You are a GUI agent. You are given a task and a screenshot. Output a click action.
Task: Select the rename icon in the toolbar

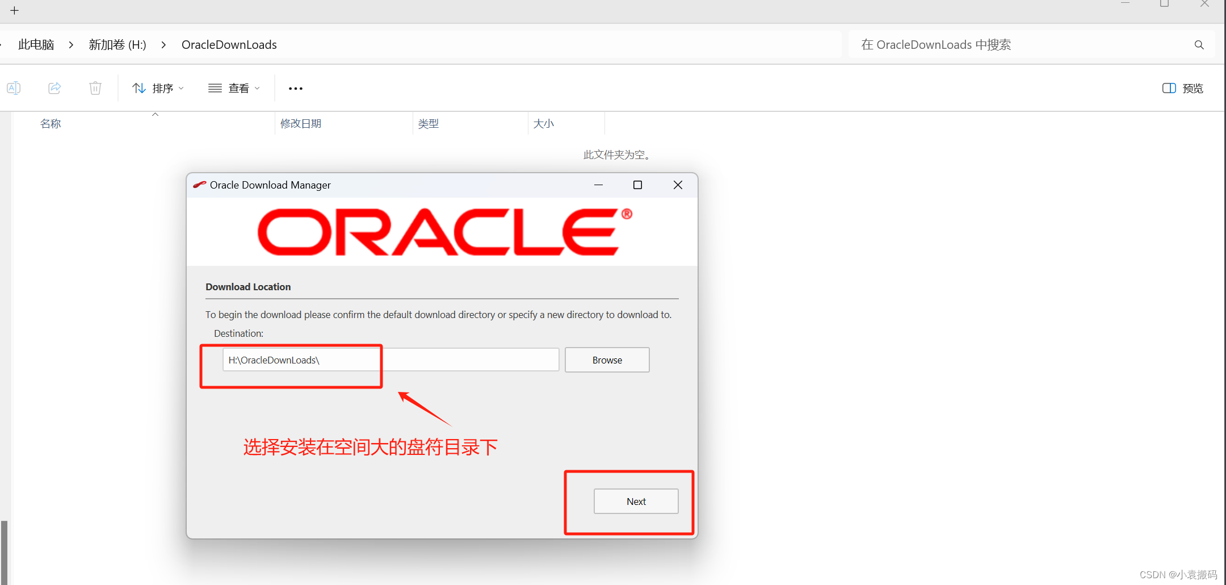[x=14, y=88]
